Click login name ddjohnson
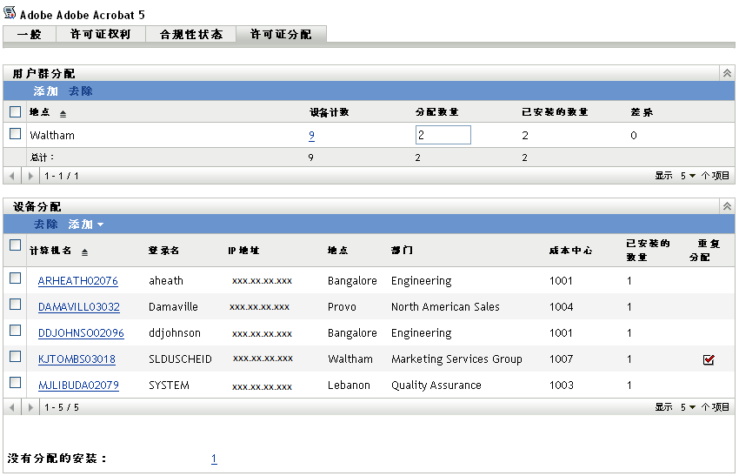The image size is (739, 476). click(x=175, y=333)
